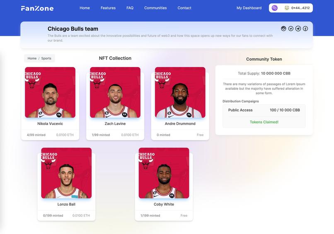The height and width of the screenshot is (234, 334).
Task: Open the Coby White NFT card
Action: click(164, 184)
